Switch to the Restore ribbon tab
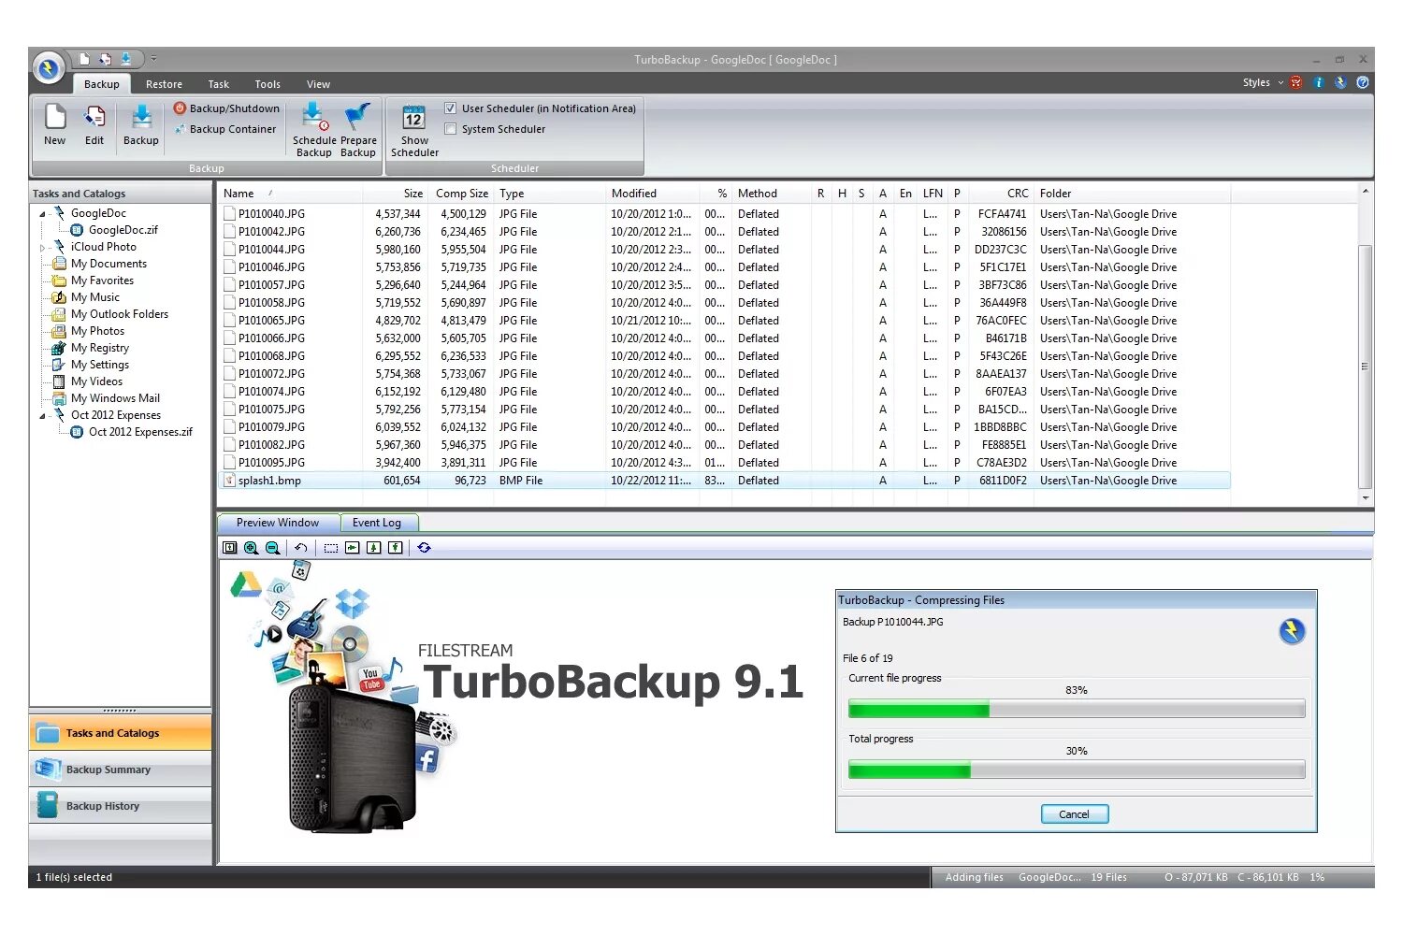The image size is (1403, 935). (x=164, y=84)
